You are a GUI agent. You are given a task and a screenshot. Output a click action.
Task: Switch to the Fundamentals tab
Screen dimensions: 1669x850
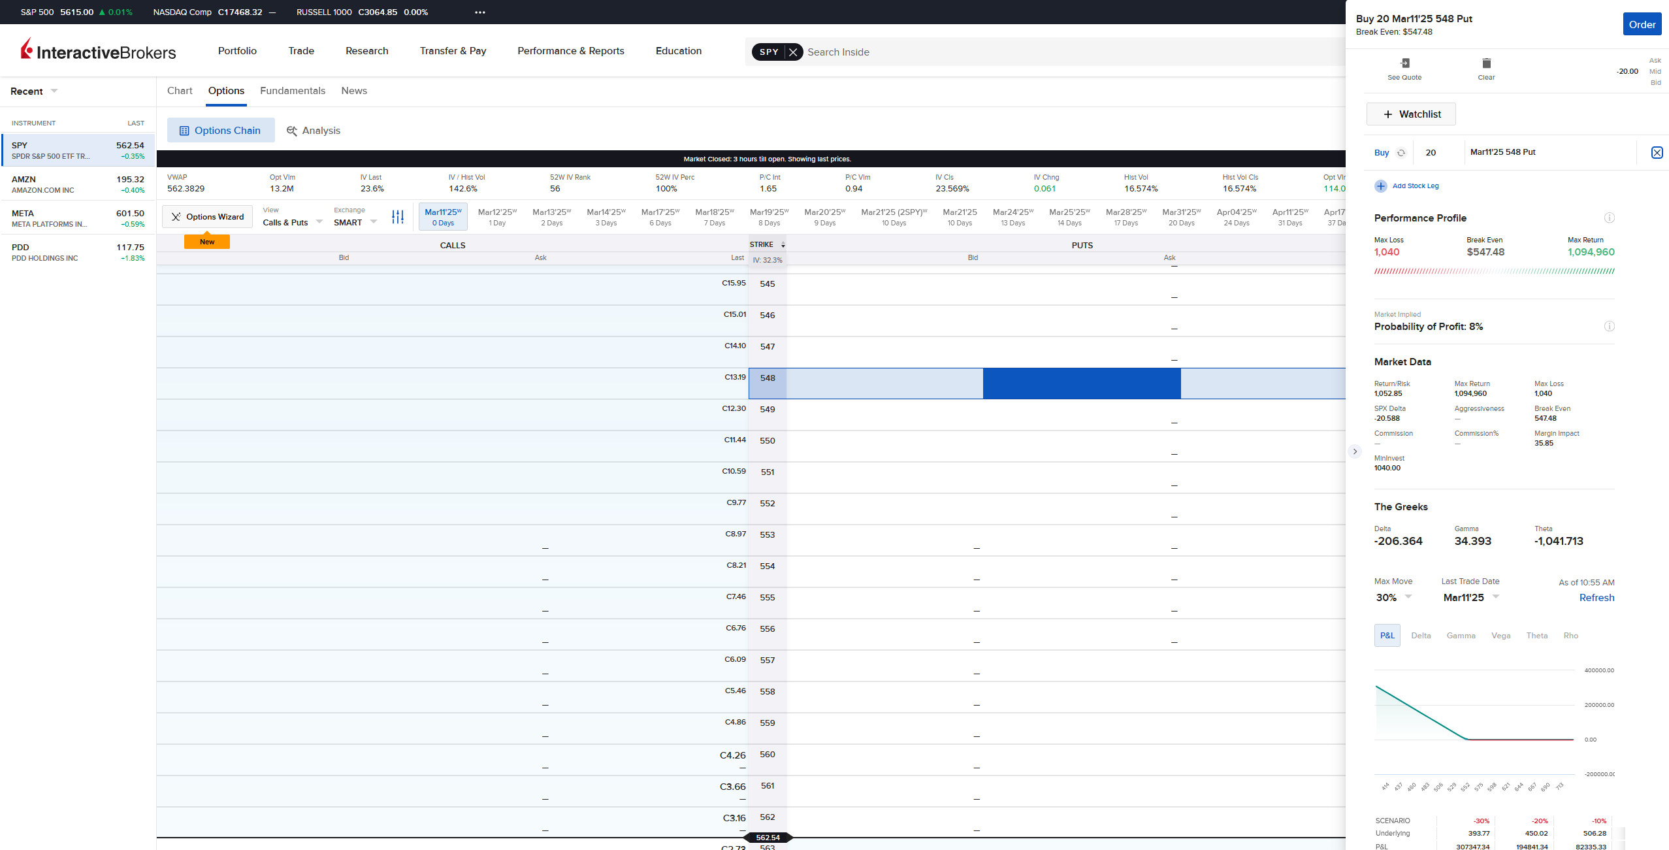click(x=293, y=91)
